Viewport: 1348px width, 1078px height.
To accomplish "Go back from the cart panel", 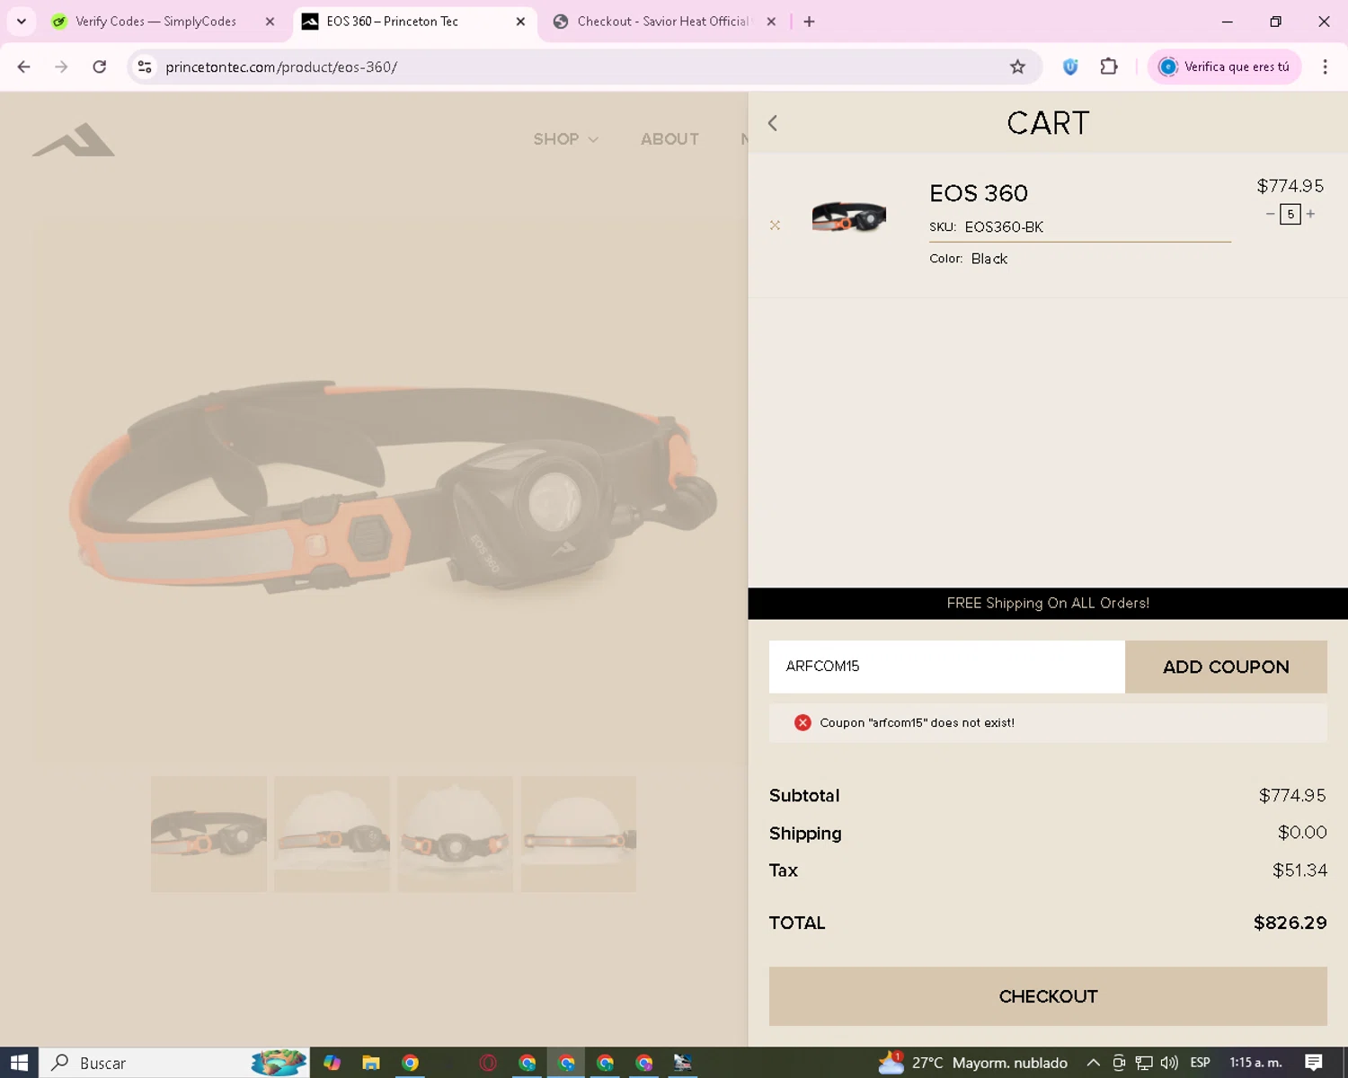I will 773,123.
